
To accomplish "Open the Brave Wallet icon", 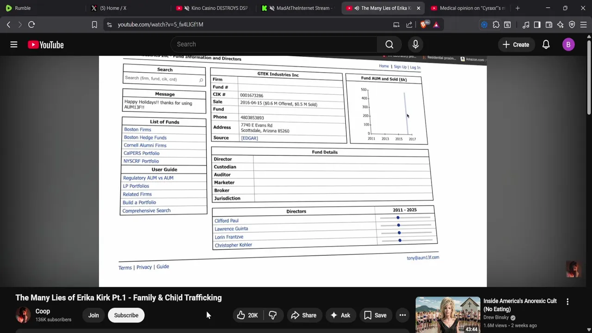I will point(549,25).
